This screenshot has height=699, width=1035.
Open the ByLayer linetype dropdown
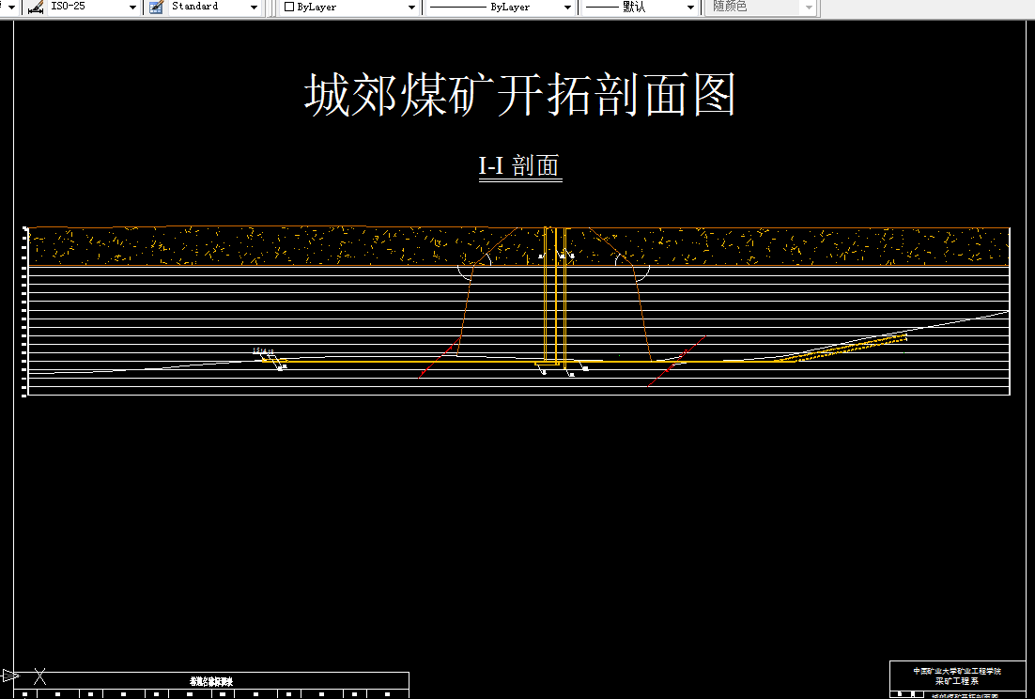pyautogui.click(x=567, y=8)
